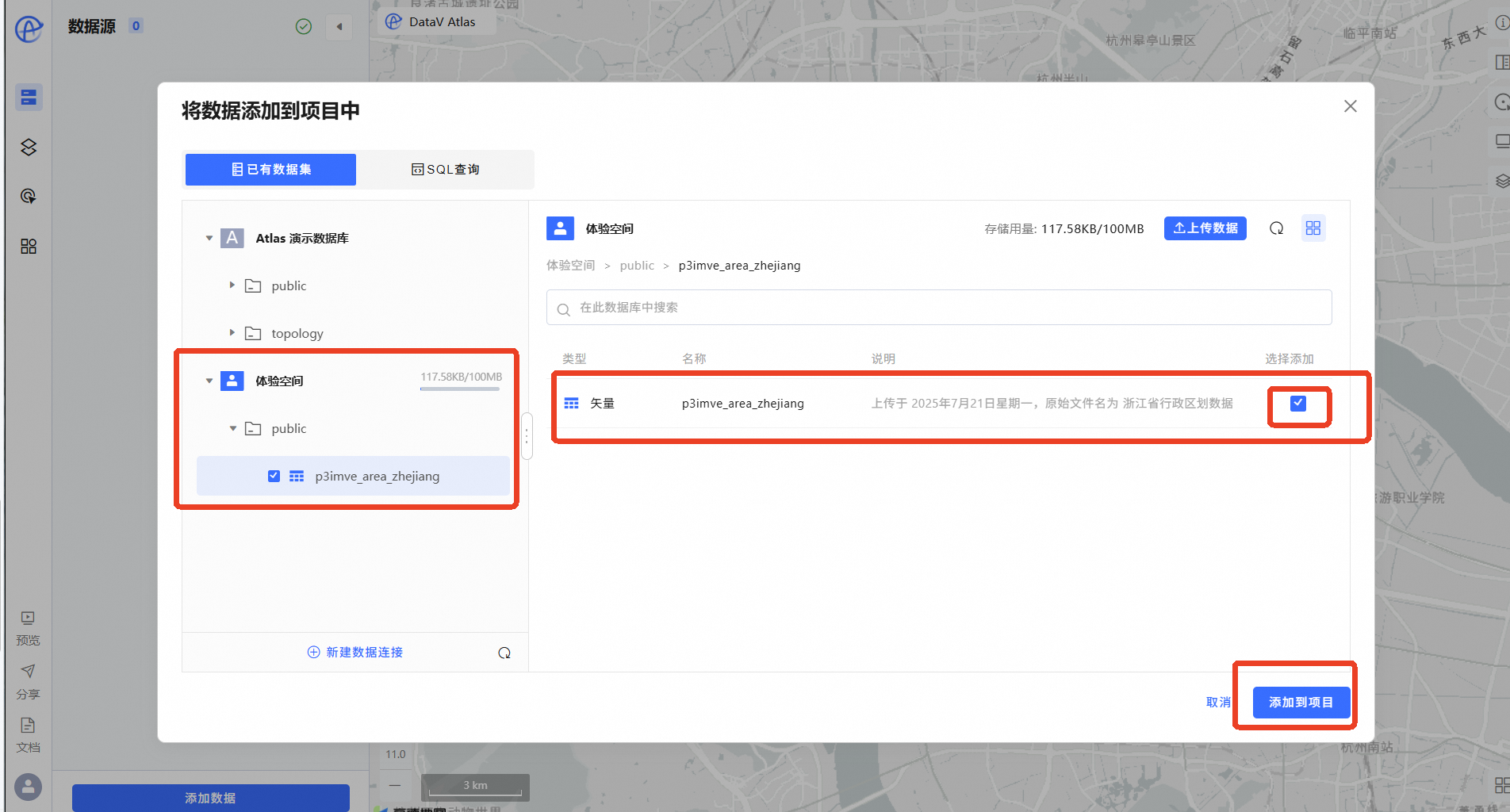Collapse the 体验空间 tree node
Screen dimensions: 1510x812
coord(209,381)
